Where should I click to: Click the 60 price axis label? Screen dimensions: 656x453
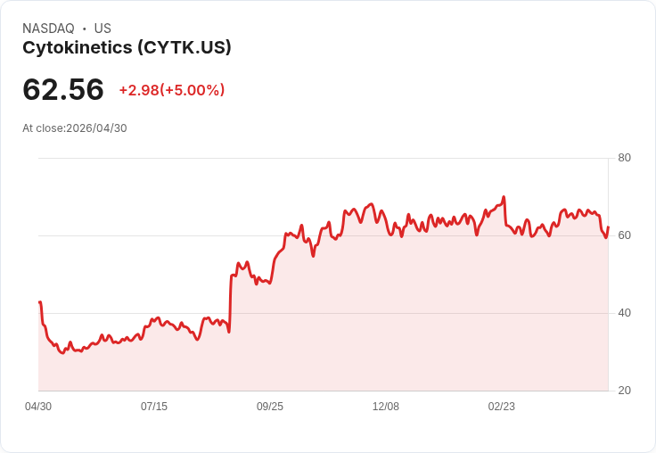pos(624,235)
